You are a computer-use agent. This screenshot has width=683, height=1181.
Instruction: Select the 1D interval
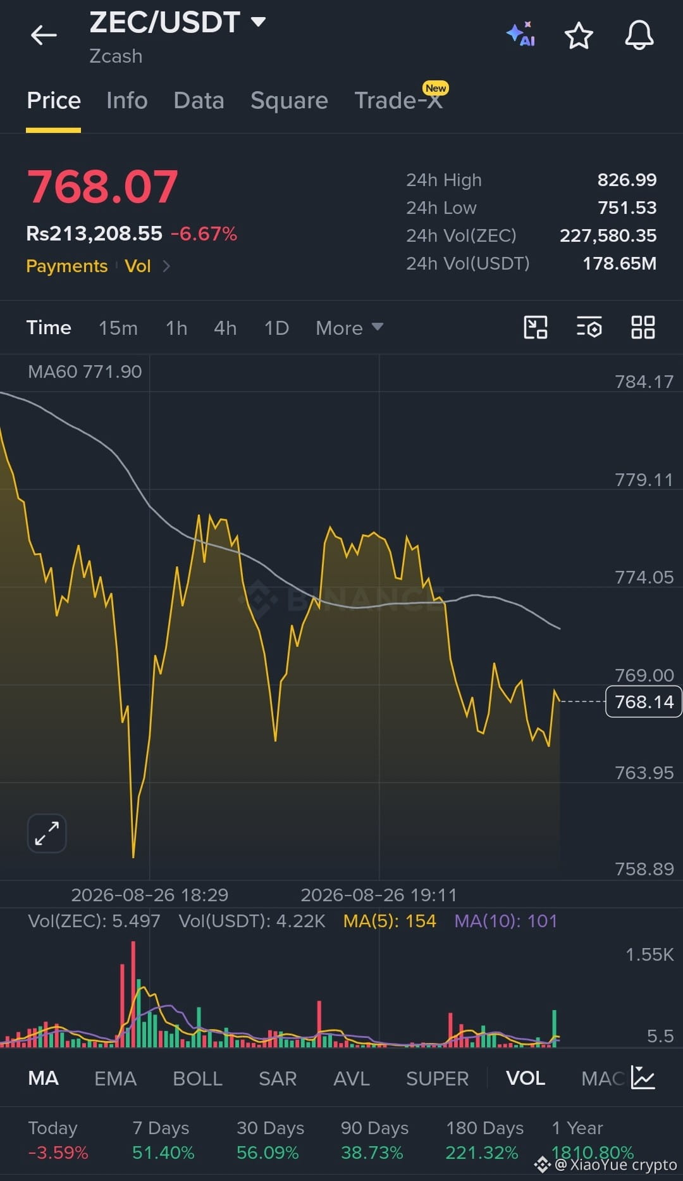point(276,328)
